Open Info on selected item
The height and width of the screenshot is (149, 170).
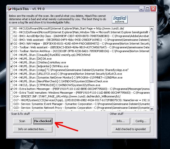click(33, 129)
